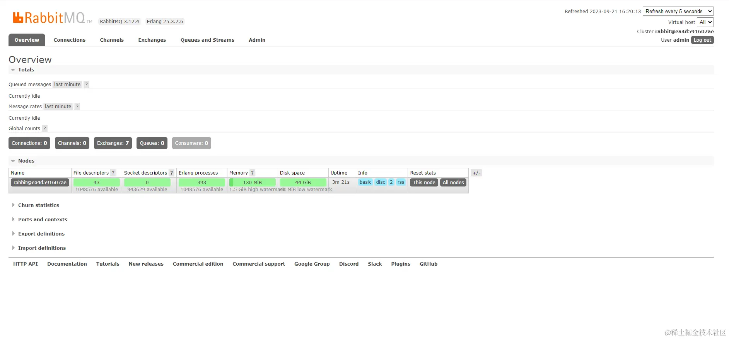This screenshot has width=729, height=339.
Task: Click the Memory 130 MiB usage bar
Action: coord(253,183)
